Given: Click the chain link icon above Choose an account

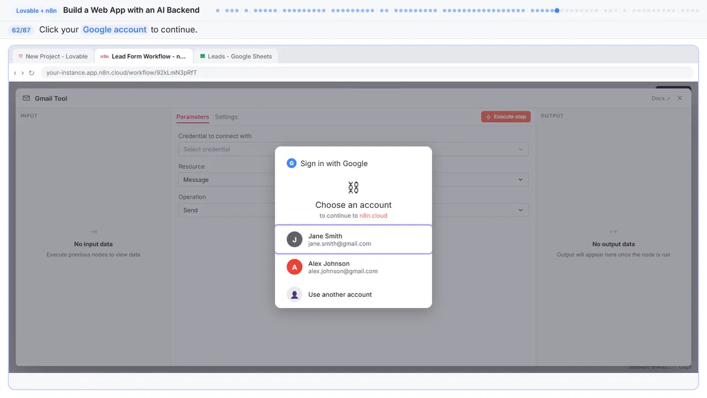Looking at the screenshot, I should [353, 187].
